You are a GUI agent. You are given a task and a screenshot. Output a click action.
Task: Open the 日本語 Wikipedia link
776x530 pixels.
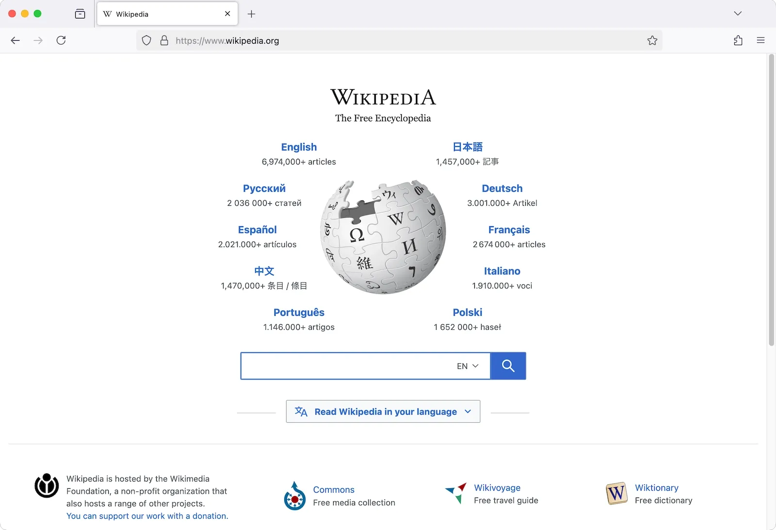(468, 147)
